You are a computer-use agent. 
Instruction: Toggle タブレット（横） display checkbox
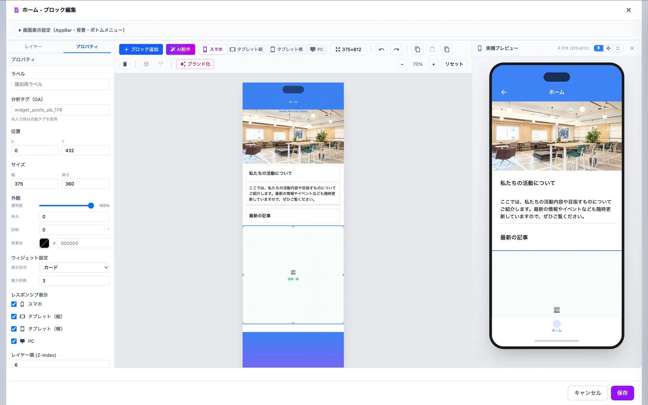click(x=14, y=329)
